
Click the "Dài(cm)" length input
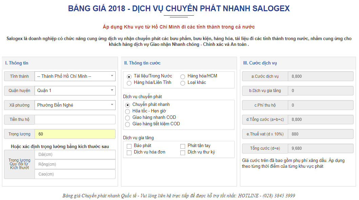pos(75,154)
